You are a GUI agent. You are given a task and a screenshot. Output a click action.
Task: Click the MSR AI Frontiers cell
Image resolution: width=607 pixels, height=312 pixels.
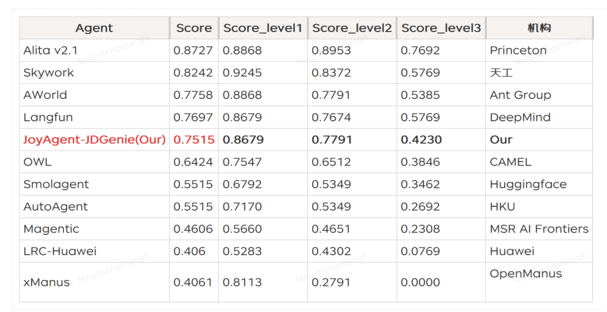539,229
